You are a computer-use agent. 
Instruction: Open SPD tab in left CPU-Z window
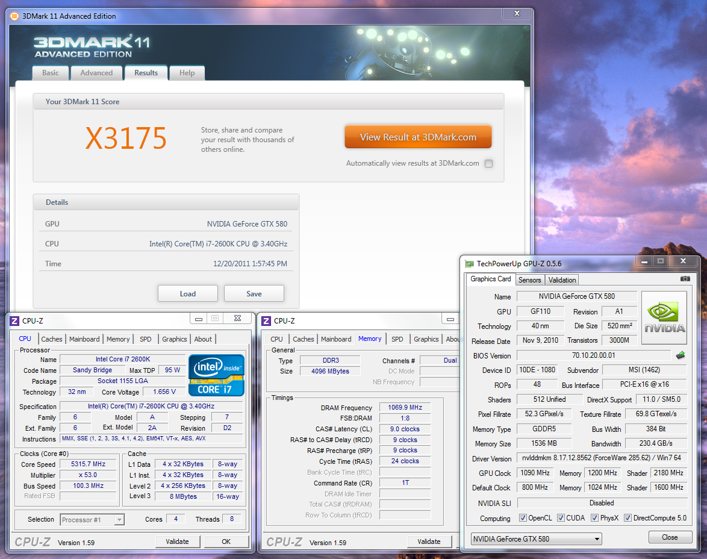(x=146, y=339)
